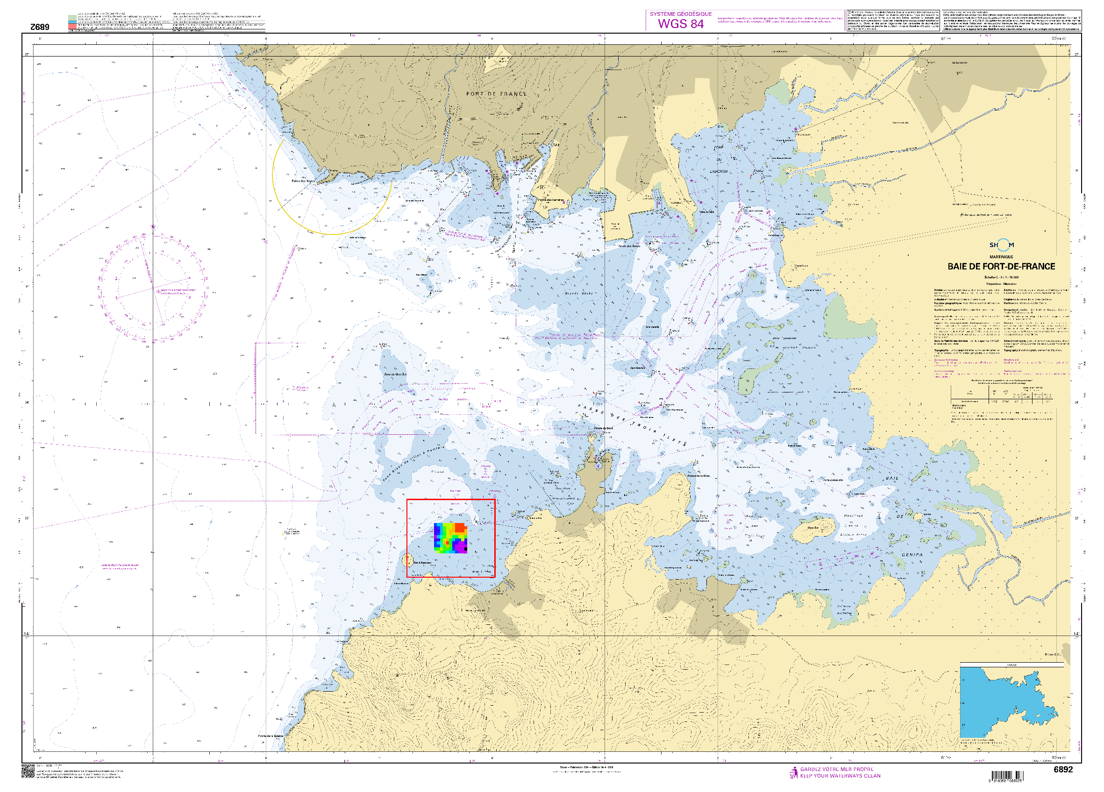Click the barcode near chart number 6892
Viewport: 1104px width, 792px height.
(1007, 776)
